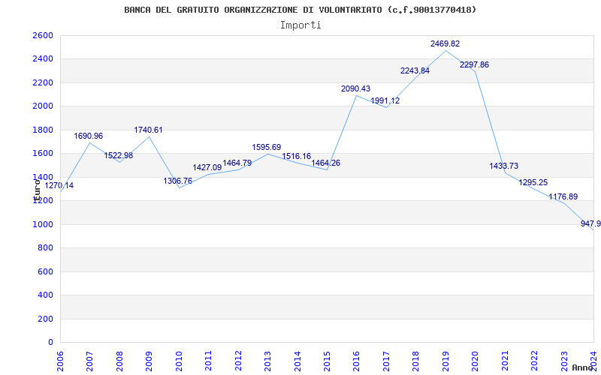Click y-axis tick 1800
The height and width of the screenshot is (375, 601).
pyautogui.click(x=43, y=130)
